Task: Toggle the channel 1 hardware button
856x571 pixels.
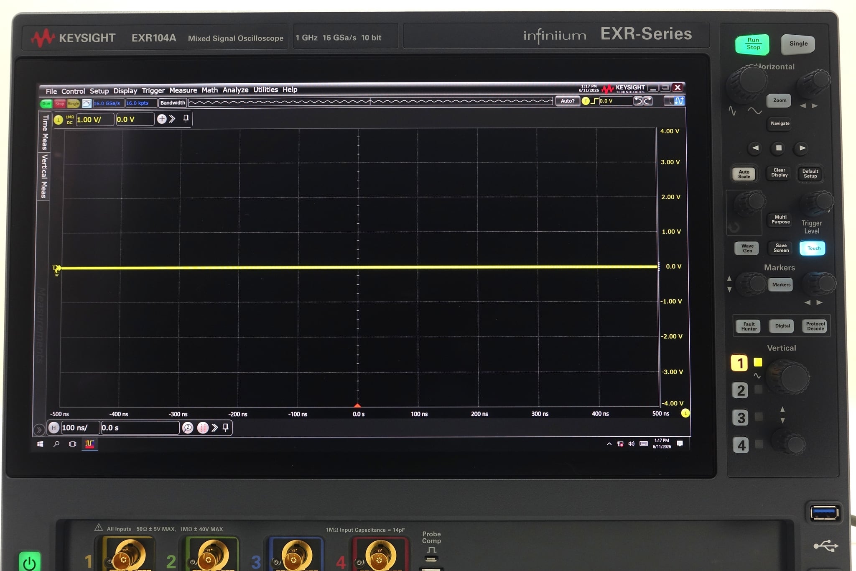Action: coord(739,363)
